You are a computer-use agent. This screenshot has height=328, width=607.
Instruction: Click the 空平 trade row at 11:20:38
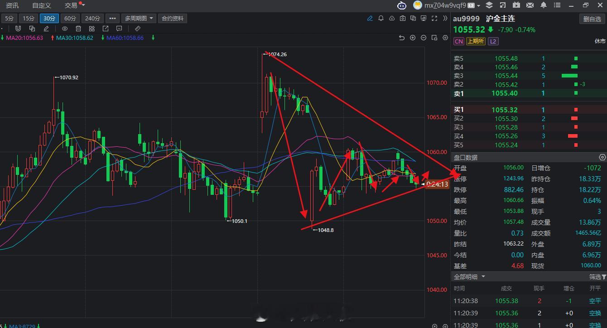tap(529, 301)
